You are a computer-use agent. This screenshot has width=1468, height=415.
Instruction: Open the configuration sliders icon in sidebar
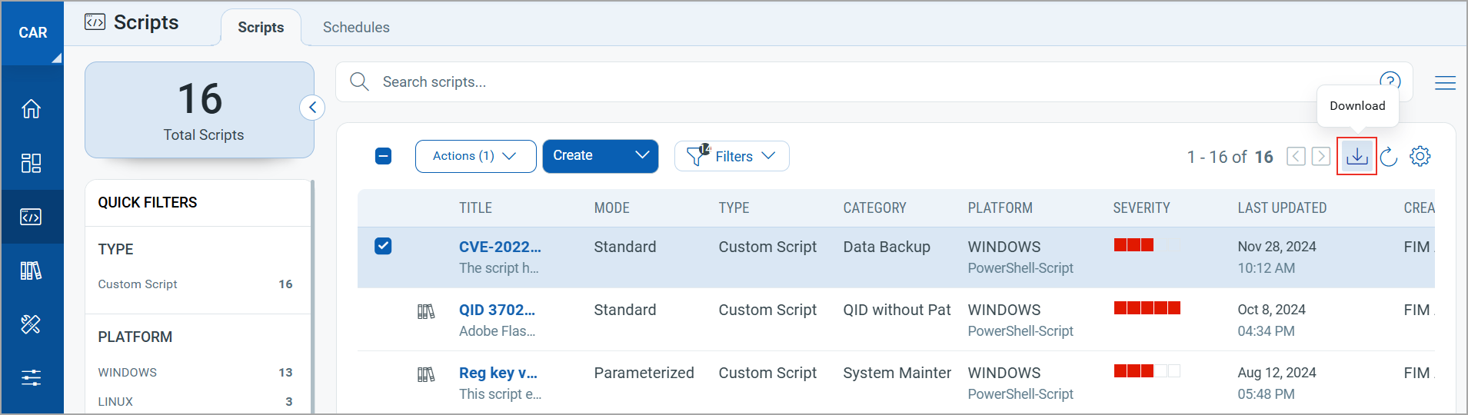tap(31, 377)
